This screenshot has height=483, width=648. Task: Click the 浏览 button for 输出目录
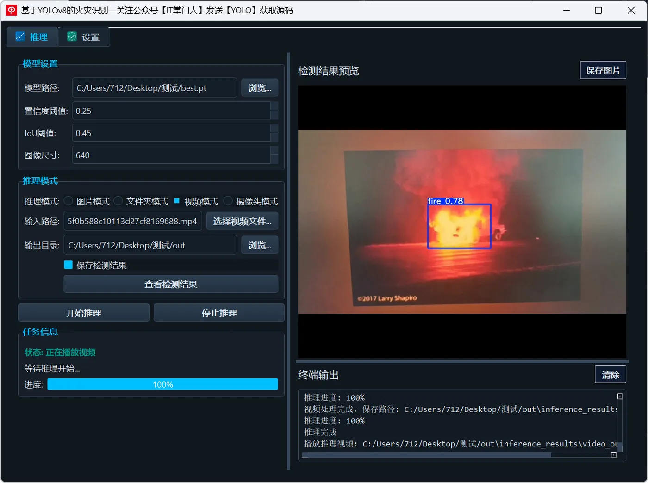[x=260, y=245]
